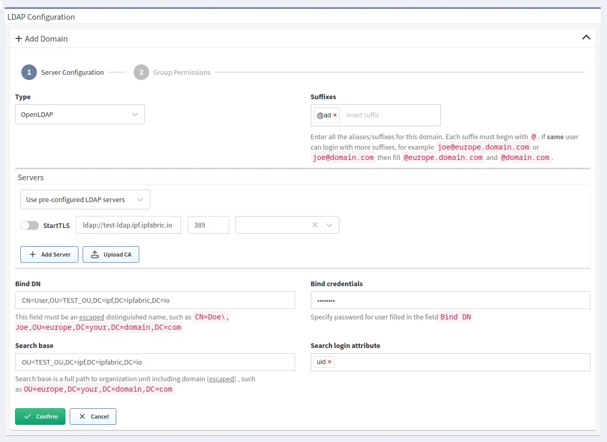
Task: Click the port 389 field
Action: [208, 225]
